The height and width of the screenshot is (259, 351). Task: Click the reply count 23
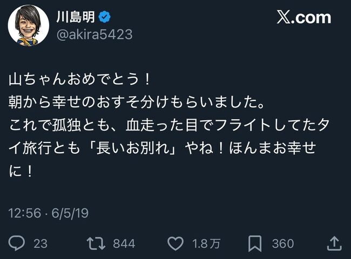pos(40,244)
